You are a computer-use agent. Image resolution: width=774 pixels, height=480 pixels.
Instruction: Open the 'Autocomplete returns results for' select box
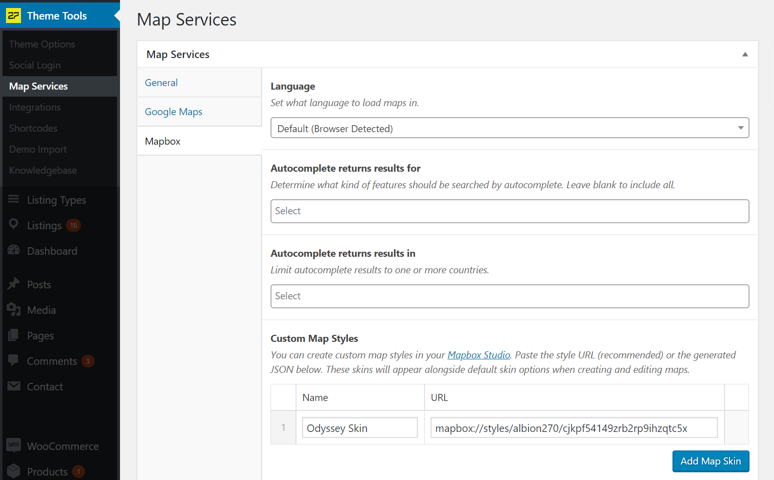coord(509,211)
